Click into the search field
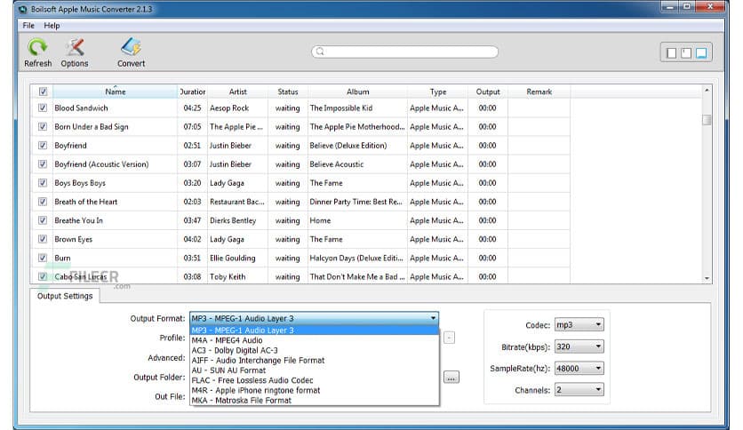The height and width of the screenshot is (430, 743). (404, 52)
